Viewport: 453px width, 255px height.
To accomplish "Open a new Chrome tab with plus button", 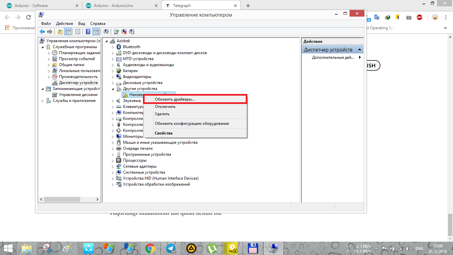I will 248,6.
